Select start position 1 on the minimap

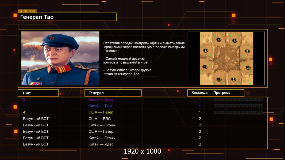pyautogui.click(x=219, y=79)
